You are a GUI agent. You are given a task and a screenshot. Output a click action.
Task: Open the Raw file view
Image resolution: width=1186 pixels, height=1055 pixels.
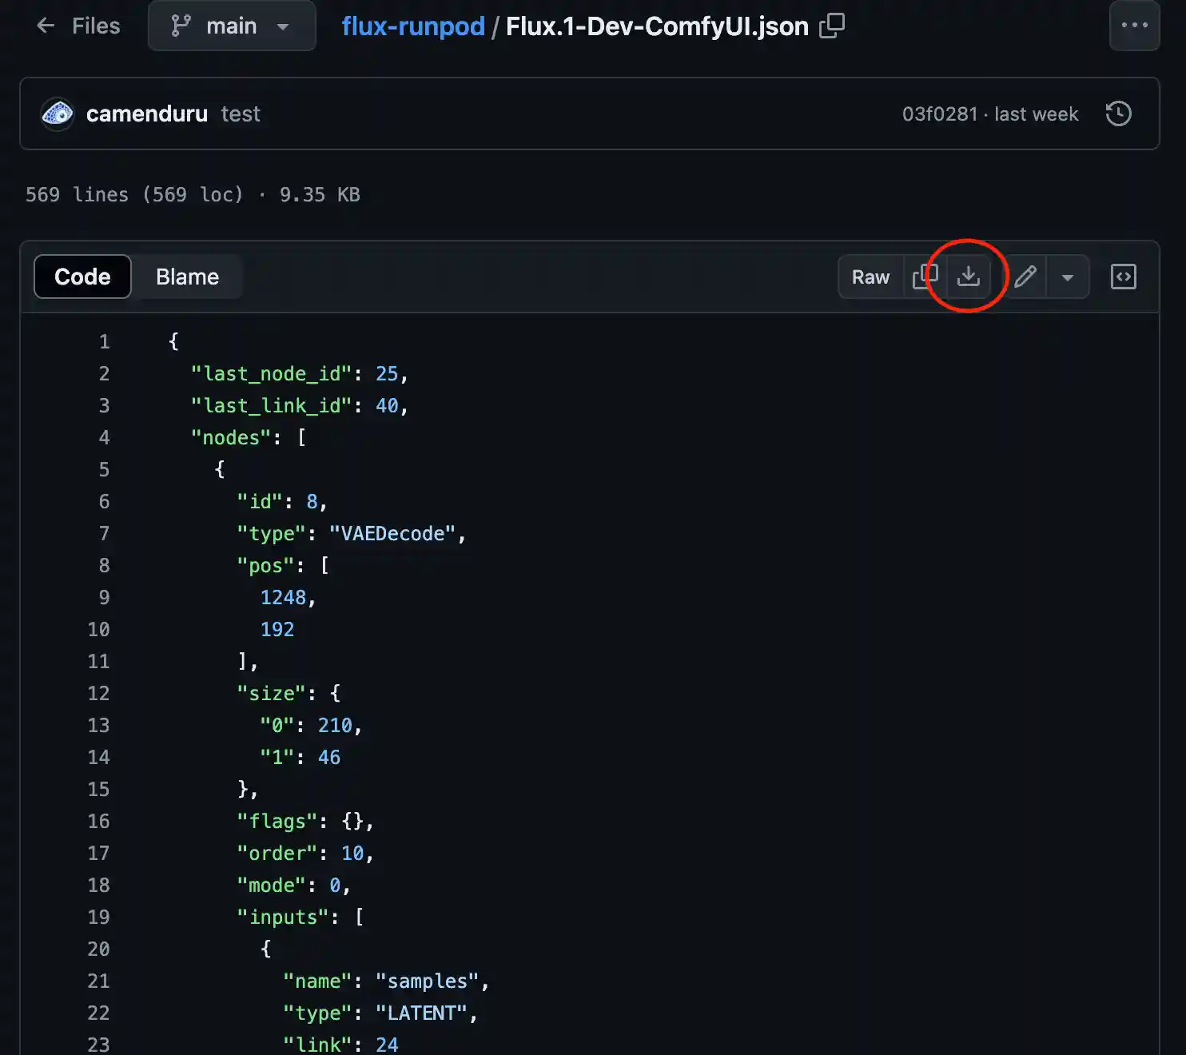click(x=870, y=277)
